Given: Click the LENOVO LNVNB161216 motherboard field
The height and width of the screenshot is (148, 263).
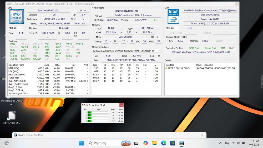Looking at the screenshot, I should click(x=127, y=11).
